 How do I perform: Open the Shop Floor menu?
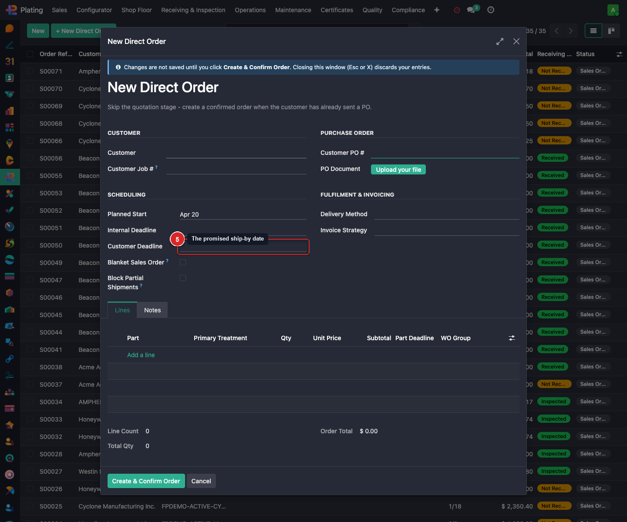point(136,10)
